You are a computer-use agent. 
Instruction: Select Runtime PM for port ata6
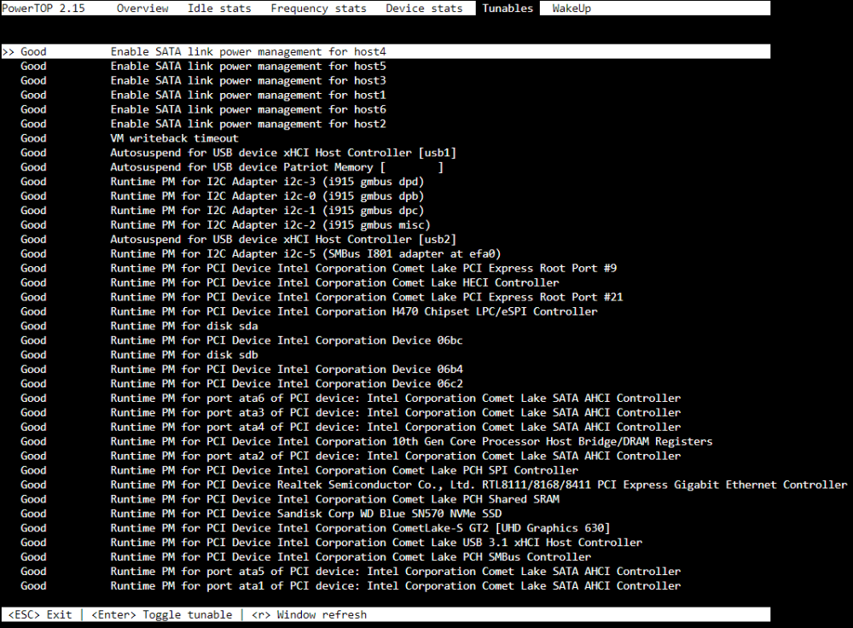(x=386, y=398)
